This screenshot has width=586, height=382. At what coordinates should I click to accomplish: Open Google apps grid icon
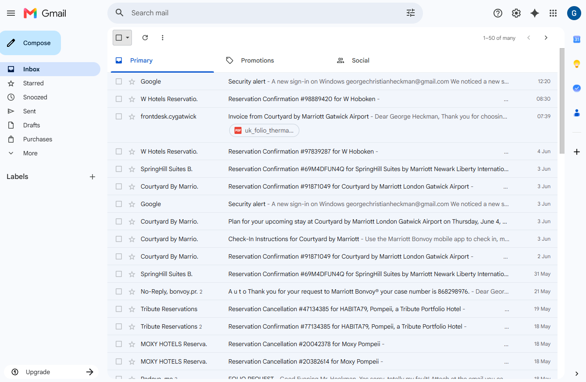[x=553, y=13]
